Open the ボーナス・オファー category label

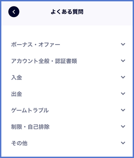tap(36, 44)
